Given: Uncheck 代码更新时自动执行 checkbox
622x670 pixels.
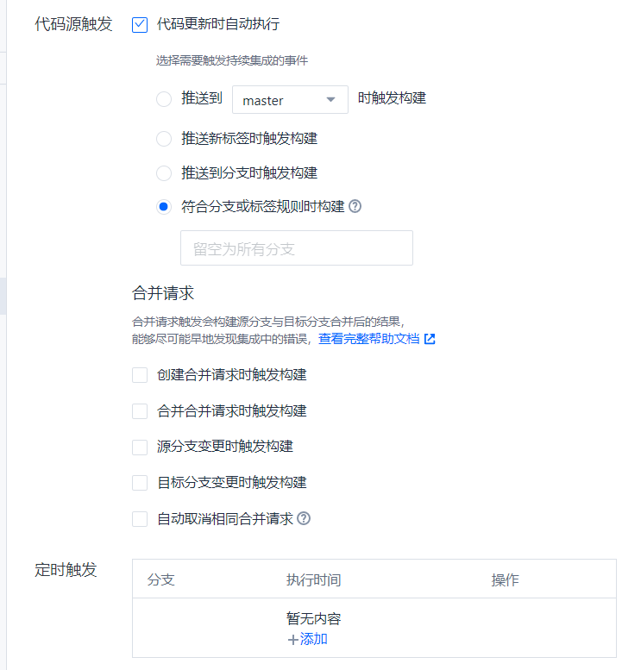Looking at the screenshot, I should 140,25.
